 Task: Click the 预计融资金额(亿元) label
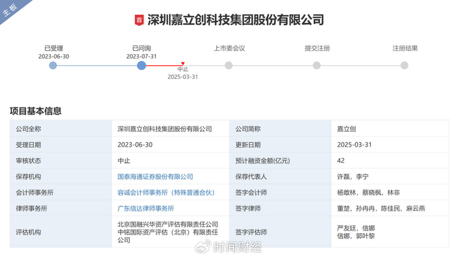click(x=262, y=160)
